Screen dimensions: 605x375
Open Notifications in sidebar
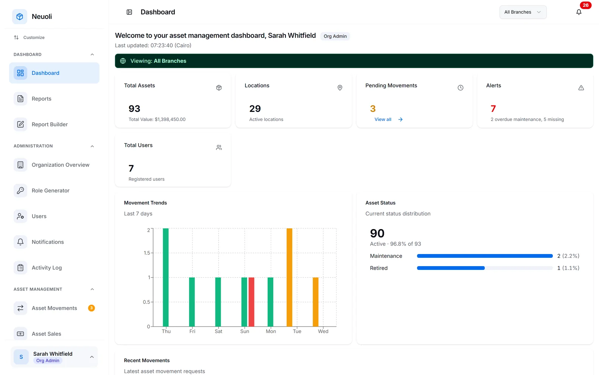click(x=54, y=242)
